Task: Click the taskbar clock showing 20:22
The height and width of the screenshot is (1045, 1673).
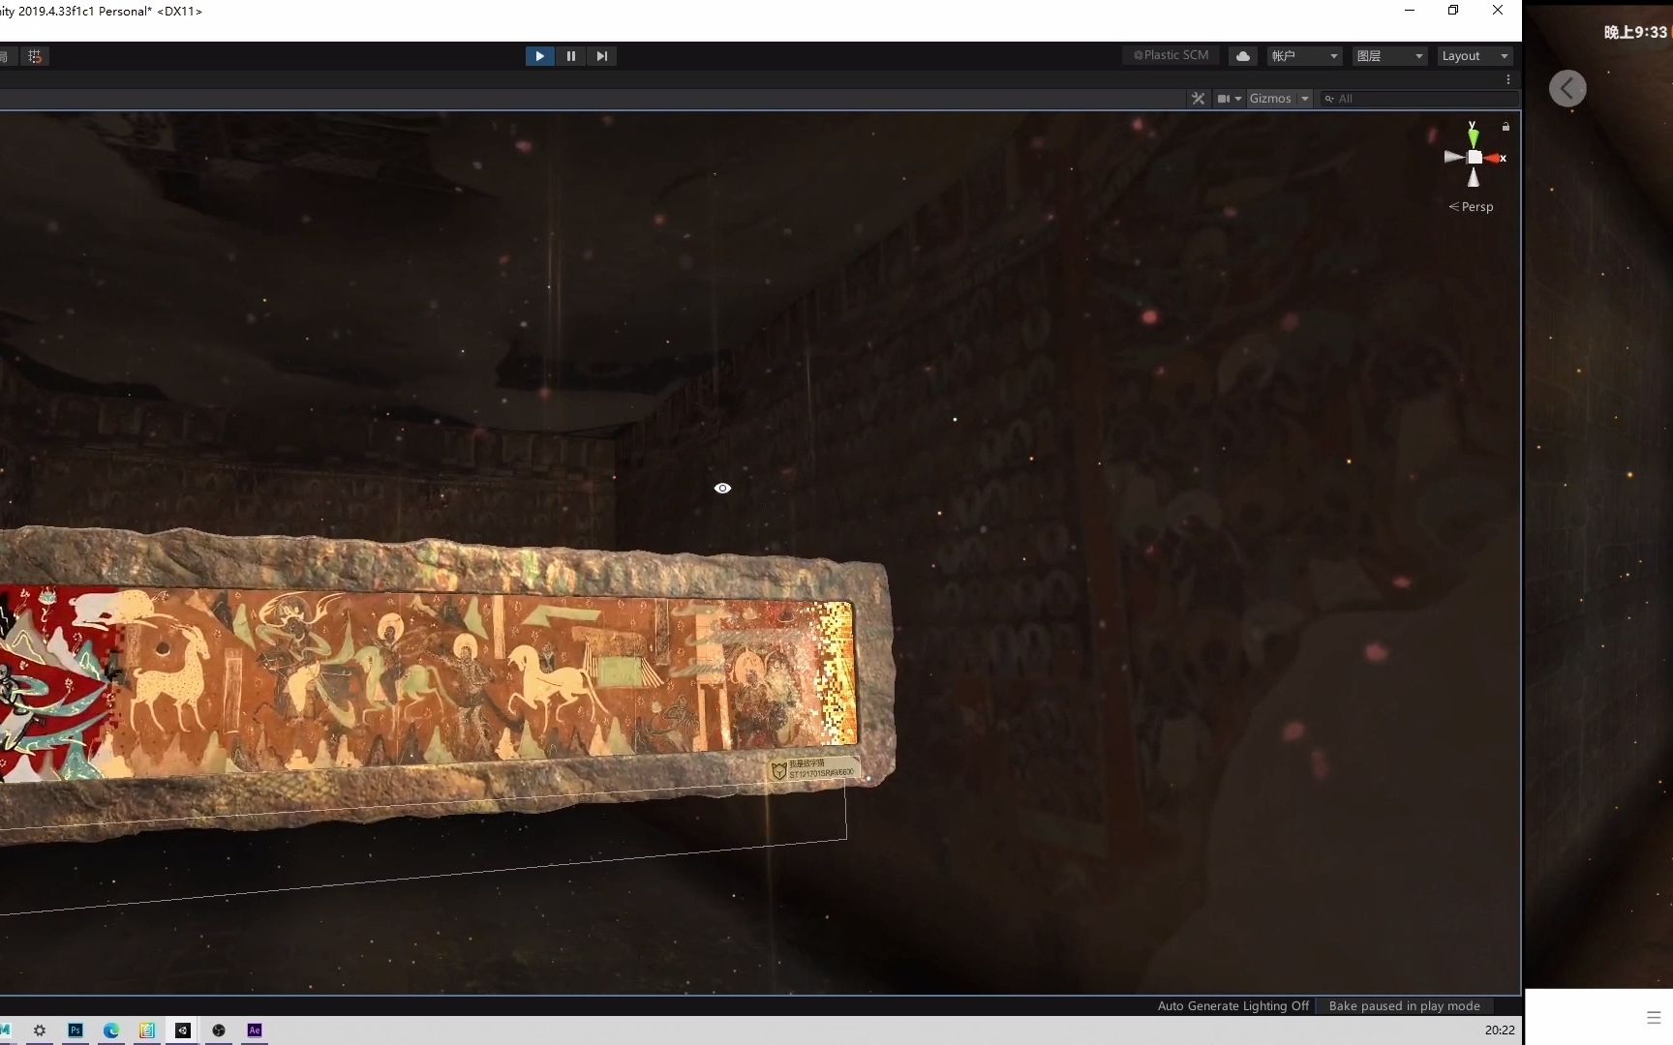Action: pyautogui.click(x=1500, y=1030)
